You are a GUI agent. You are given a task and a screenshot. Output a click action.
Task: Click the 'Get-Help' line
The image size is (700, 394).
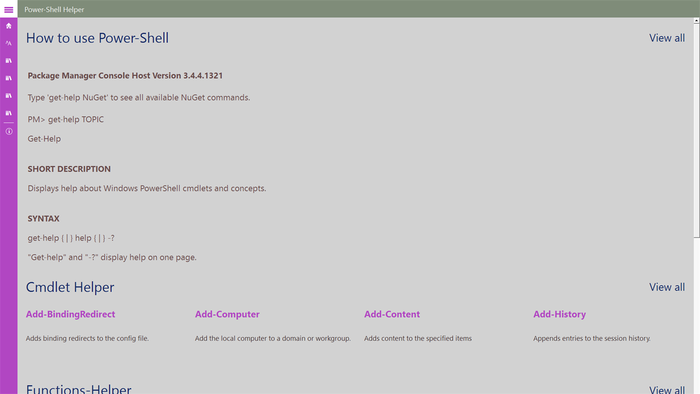coord(44,139)
